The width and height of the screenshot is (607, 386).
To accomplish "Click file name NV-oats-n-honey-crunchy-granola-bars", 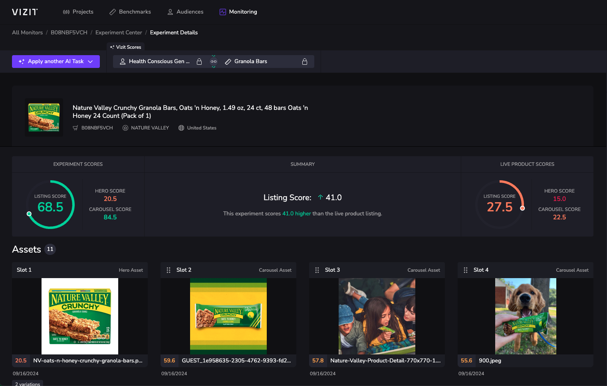I will coord(88,361).
